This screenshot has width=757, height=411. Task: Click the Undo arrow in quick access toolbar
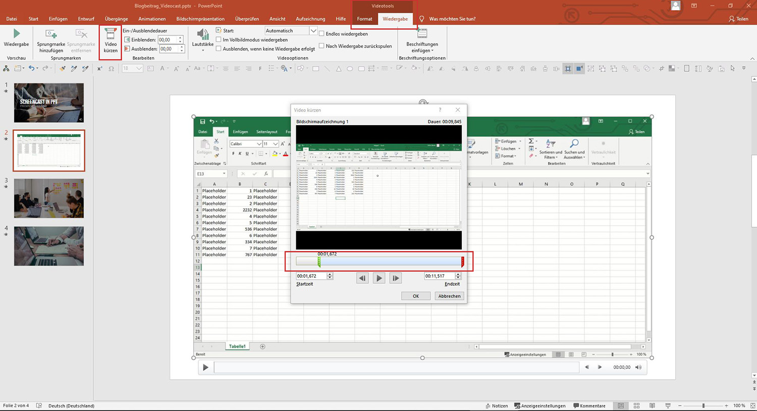pyautogui.click(x=32, y=69)
